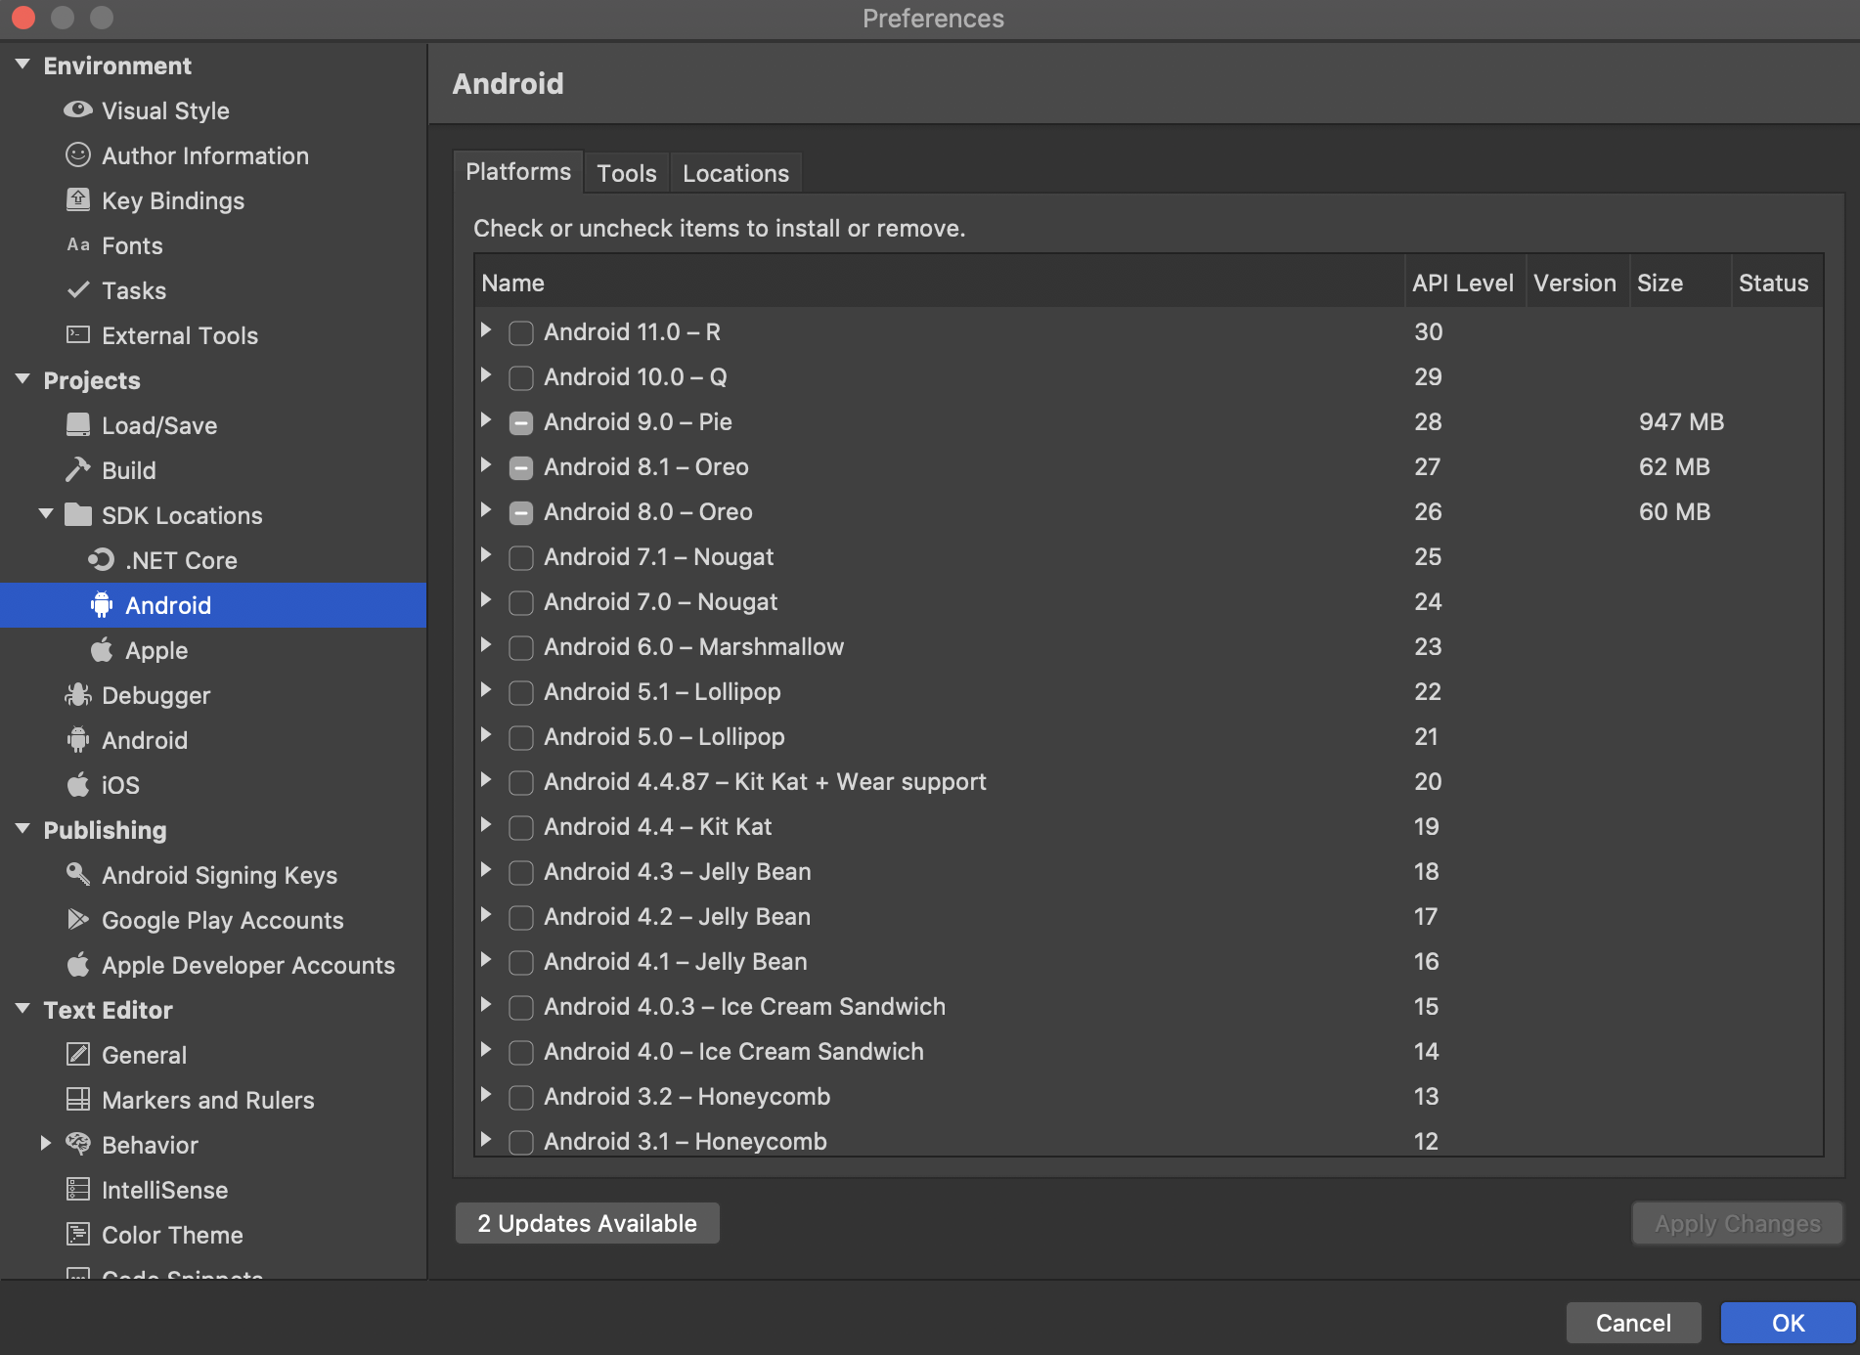Open Fonts settings via Aa icon

point(79,245)
